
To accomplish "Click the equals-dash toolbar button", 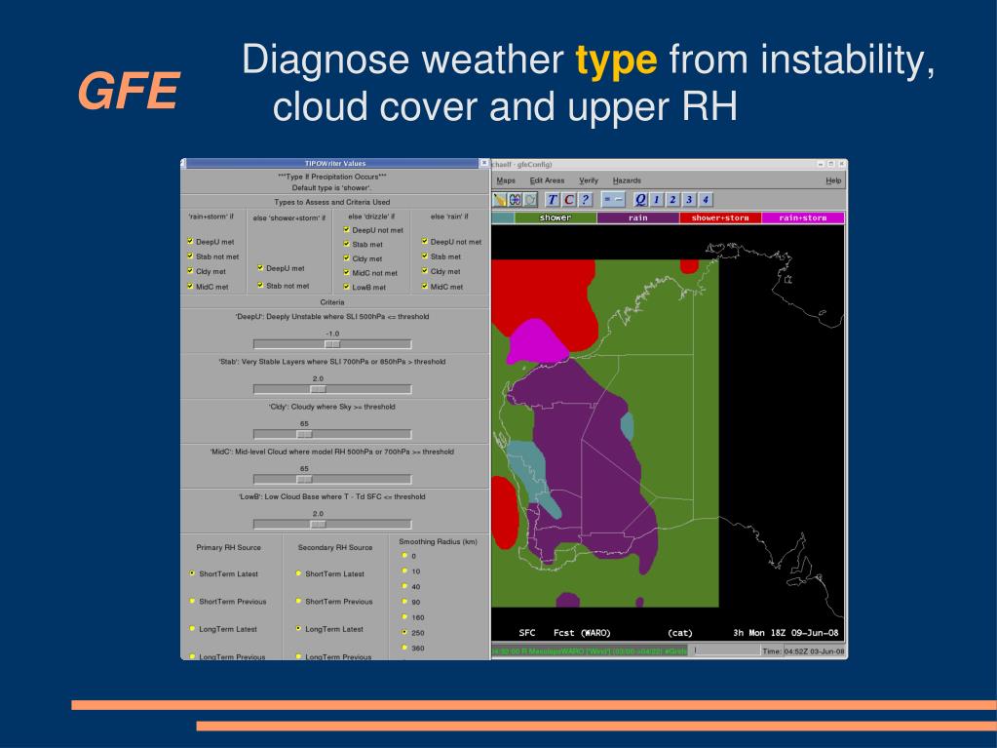I will pos(613,200).
